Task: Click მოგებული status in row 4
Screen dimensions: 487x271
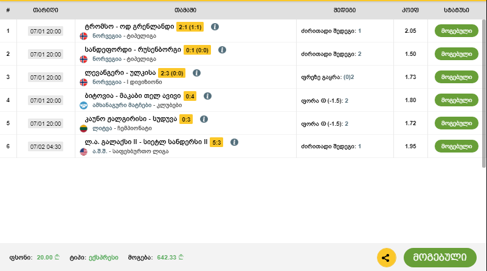Action: pos(456,100)
